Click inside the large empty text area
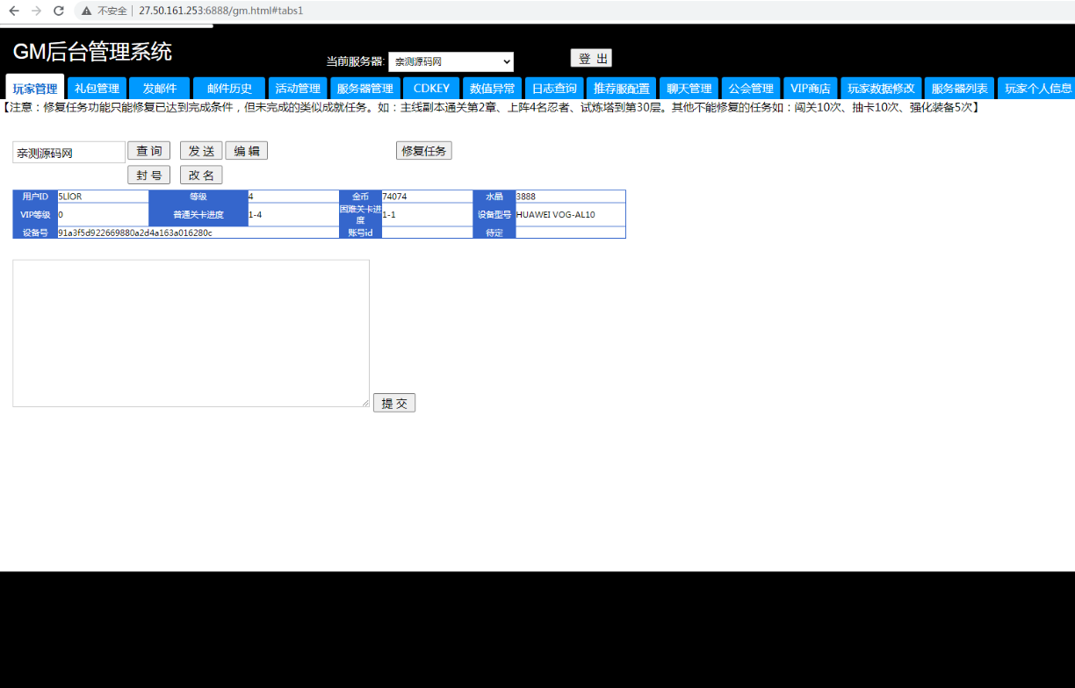 pos(191,333)
